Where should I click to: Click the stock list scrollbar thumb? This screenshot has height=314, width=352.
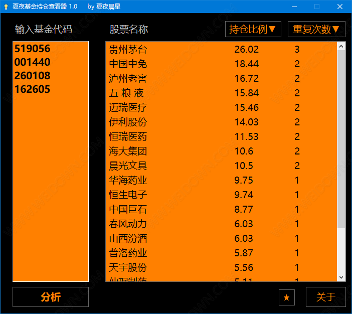pyautogui.click(x=341, y=139)
